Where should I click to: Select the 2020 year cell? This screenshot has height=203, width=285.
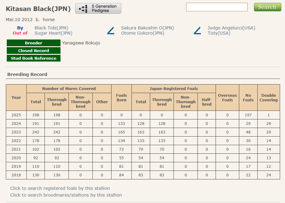tap(16, 158)
